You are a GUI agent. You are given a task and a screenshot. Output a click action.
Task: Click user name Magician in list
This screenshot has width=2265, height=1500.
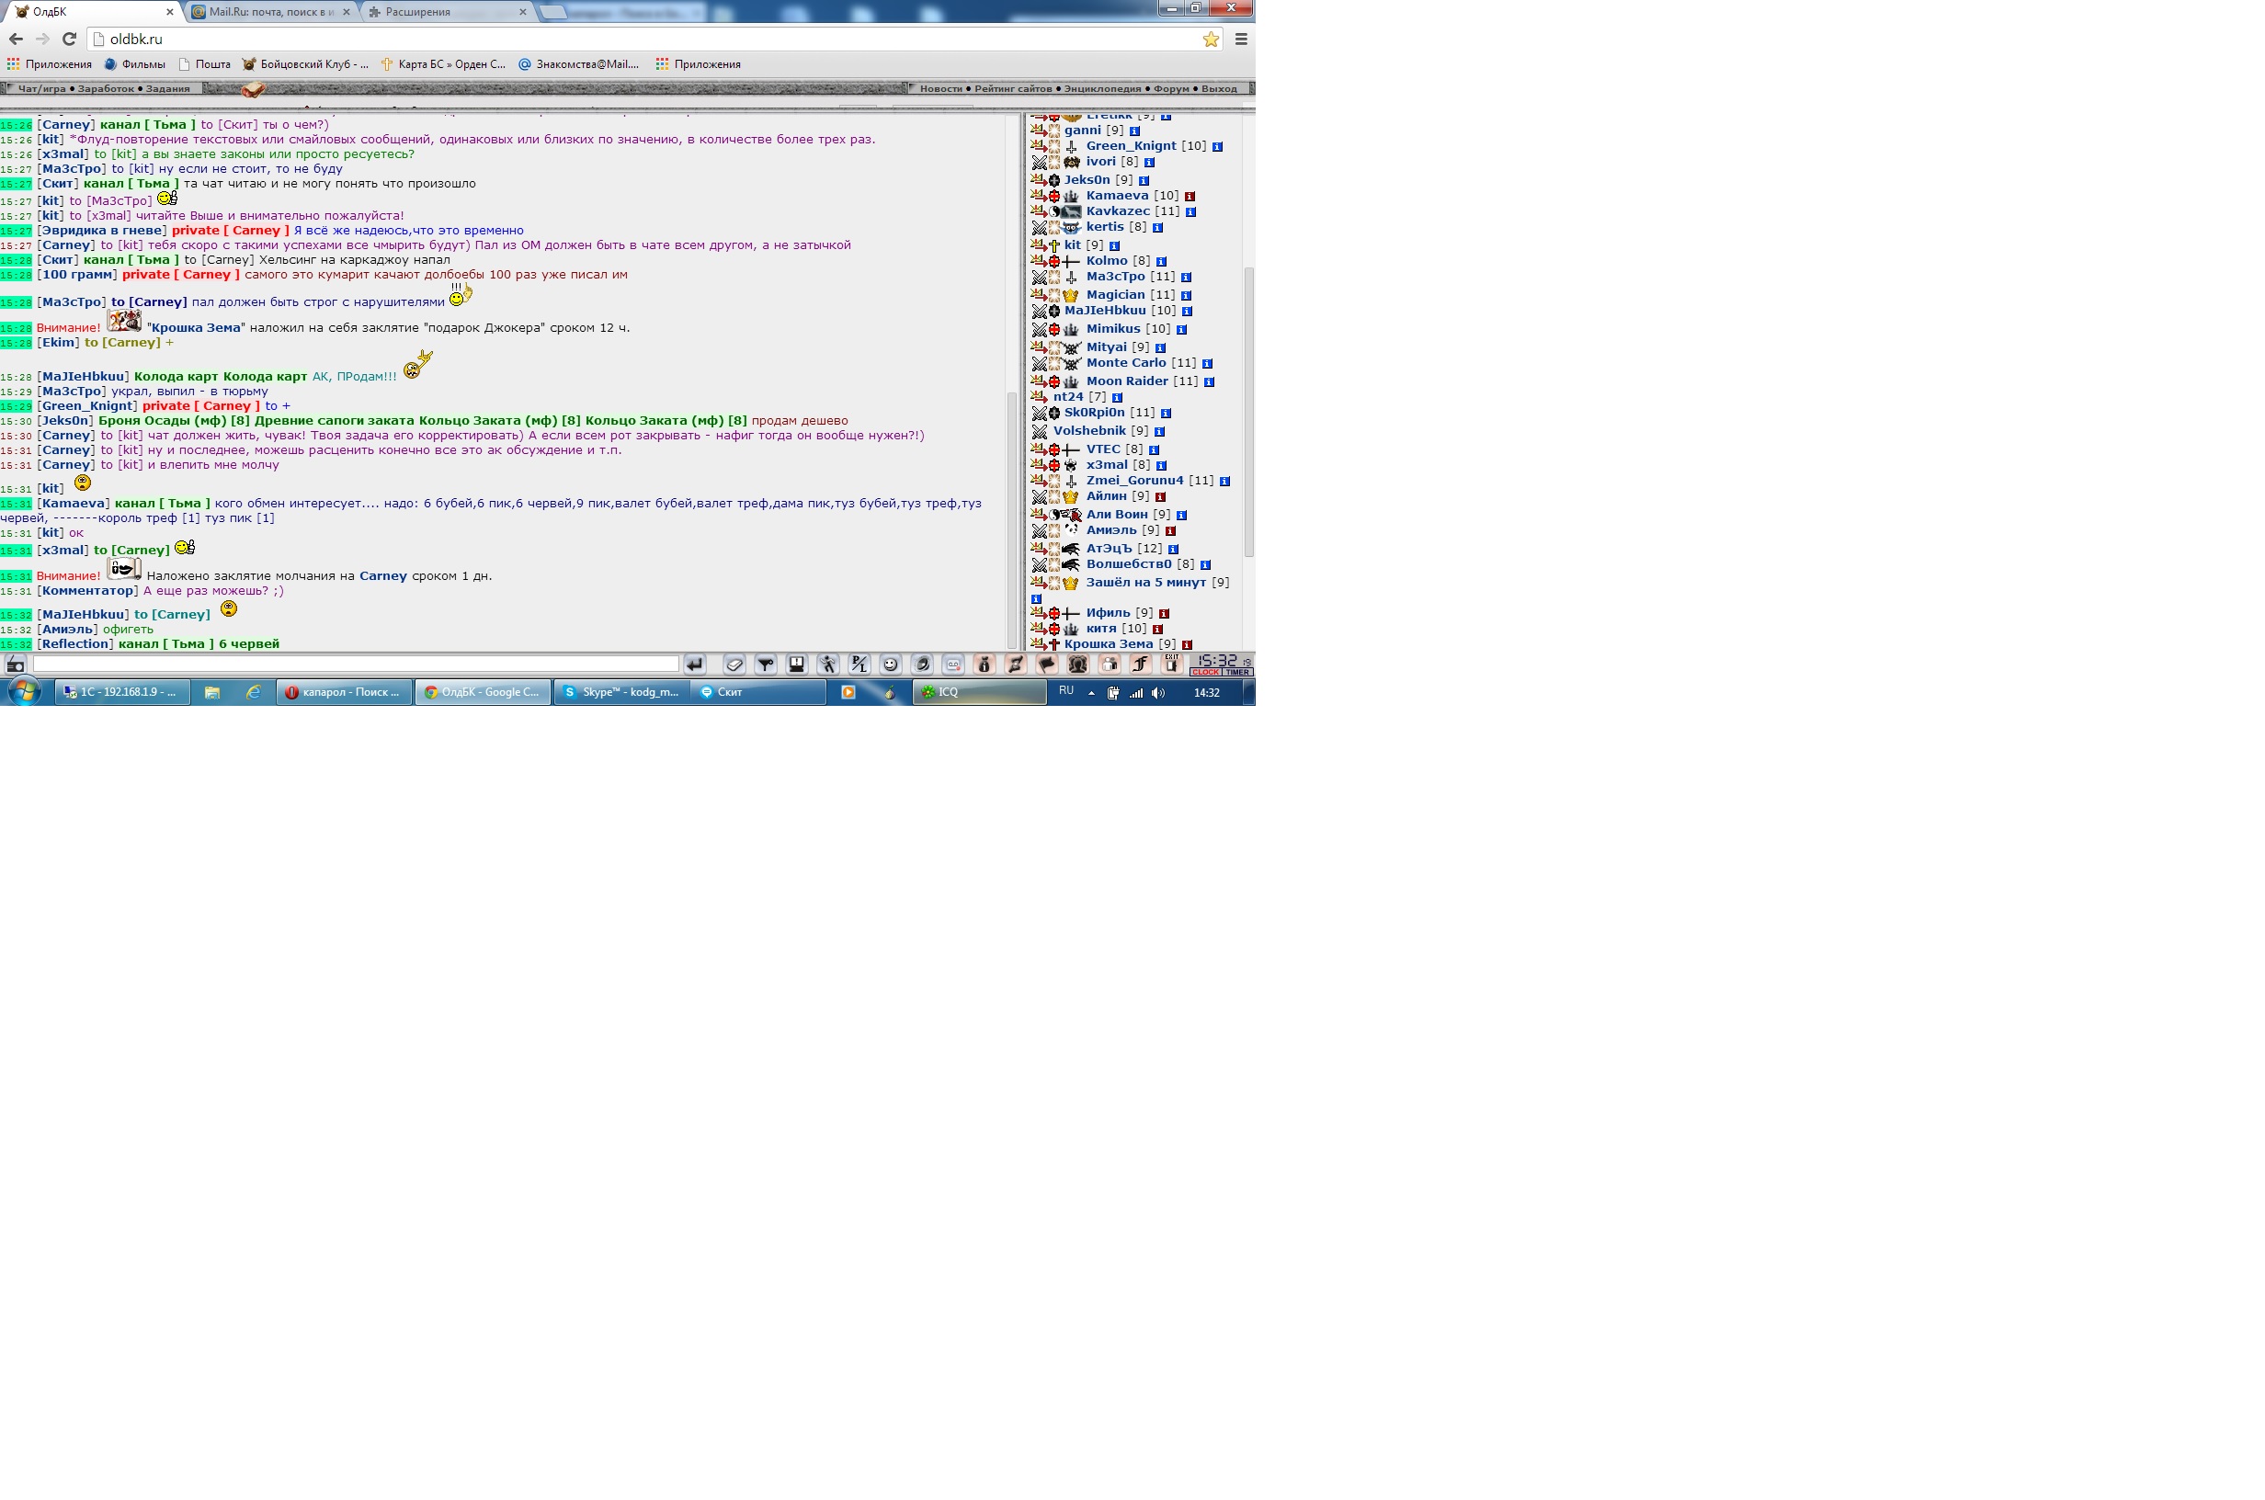(x=1114, y=295)
